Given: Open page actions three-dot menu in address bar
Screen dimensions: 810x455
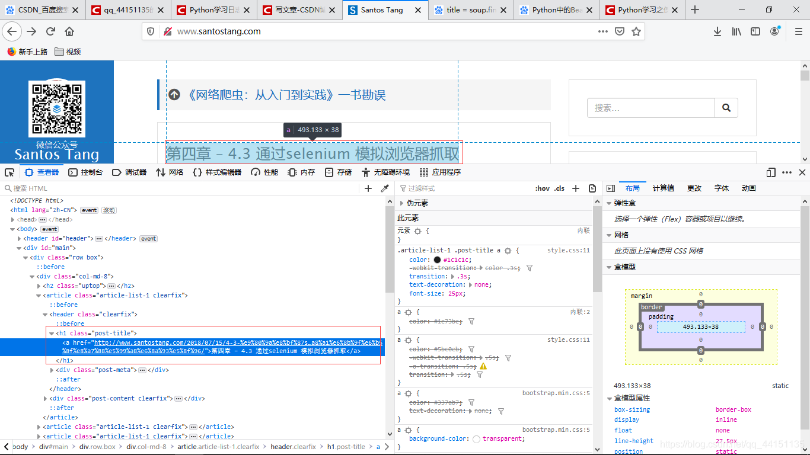Looking at the screenshot, I should [x=602, y=31].
